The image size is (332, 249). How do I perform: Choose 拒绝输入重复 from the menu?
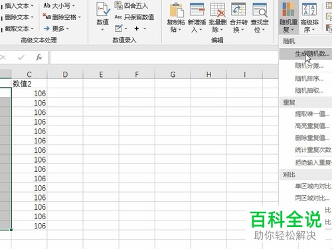305,163
